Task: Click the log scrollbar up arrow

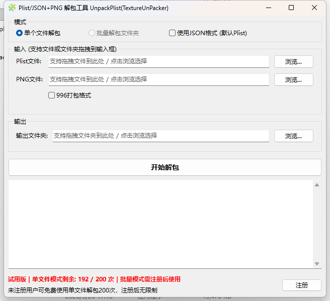Action: pyautogui.click(x=317, y=185)
